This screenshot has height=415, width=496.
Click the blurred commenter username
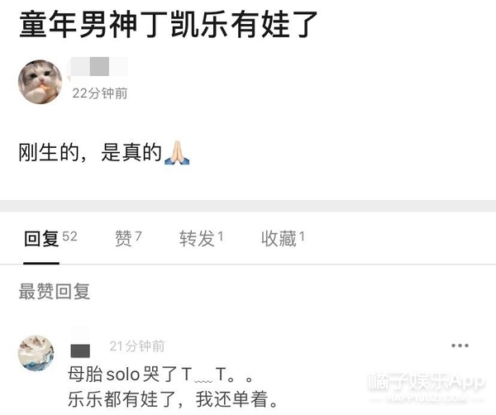(x=80, y=351)
